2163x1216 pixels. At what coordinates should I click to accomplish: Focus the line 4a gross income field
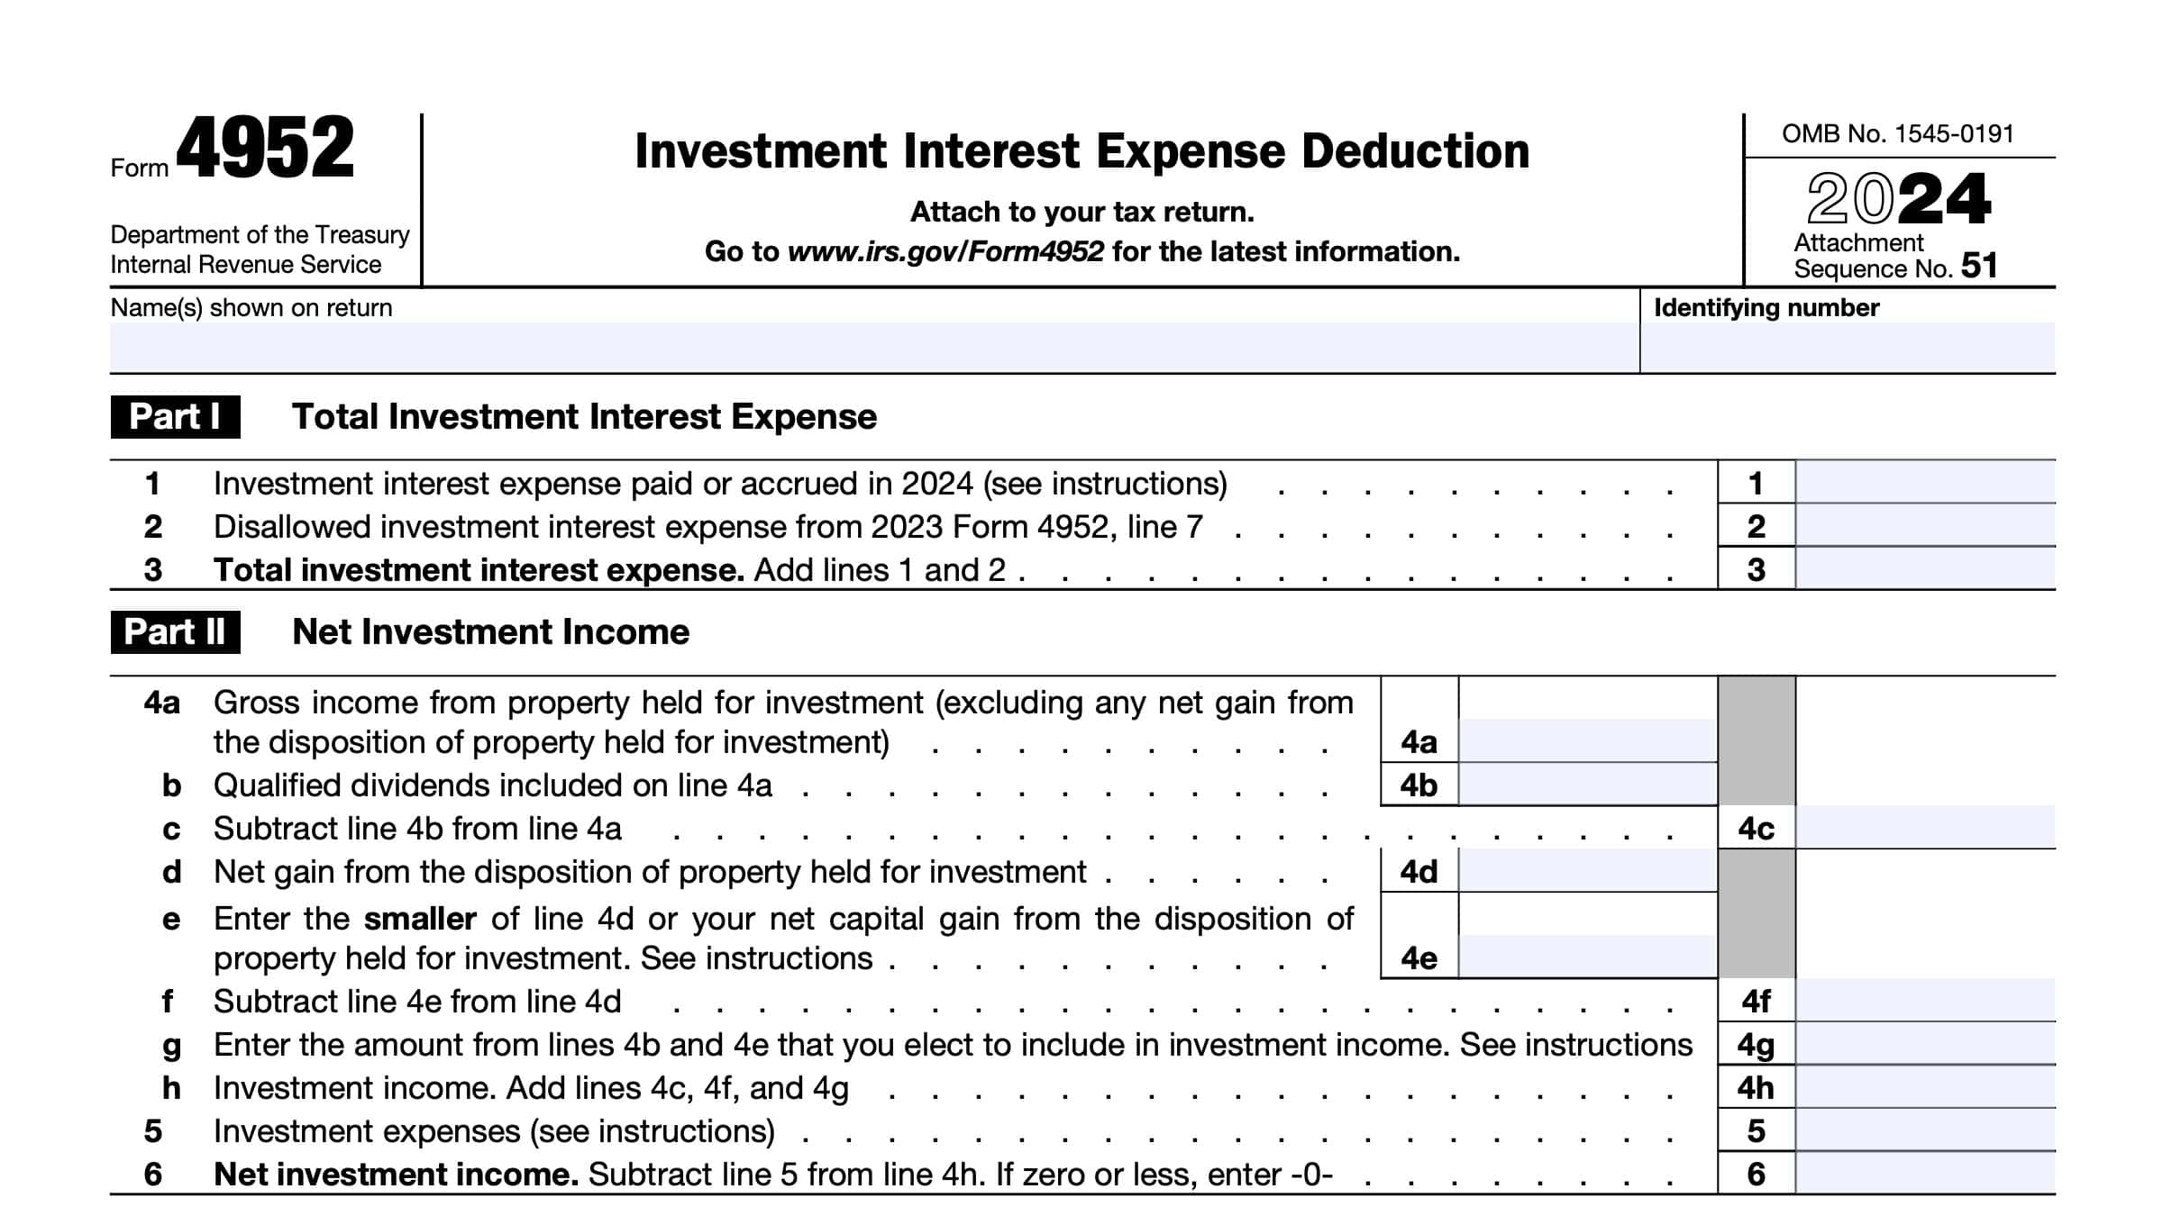tap(1587, 740)
